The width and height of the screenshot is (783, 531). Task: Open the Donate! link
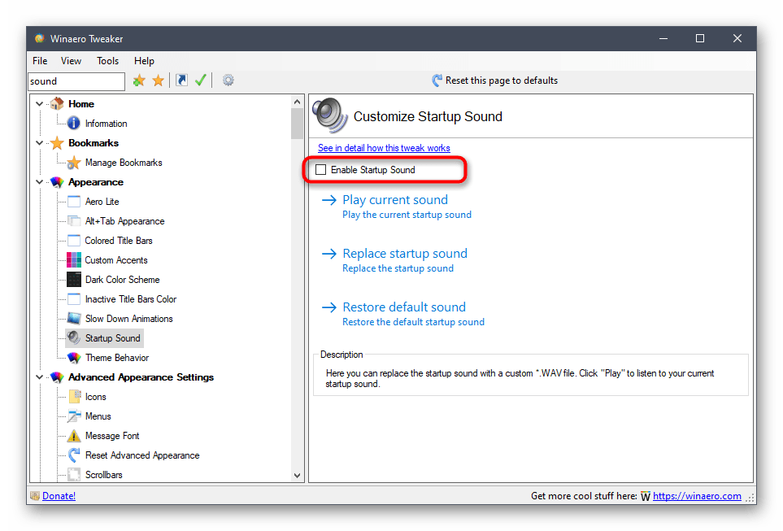(x=59, y=496)
